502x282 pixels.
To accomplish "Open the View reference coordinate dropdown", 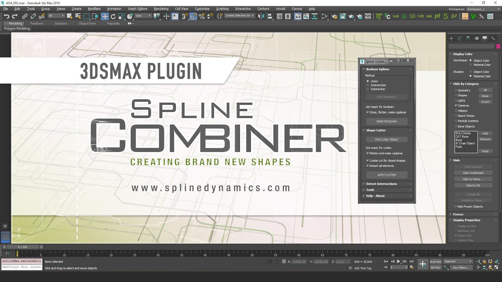I will coord(143,16).
